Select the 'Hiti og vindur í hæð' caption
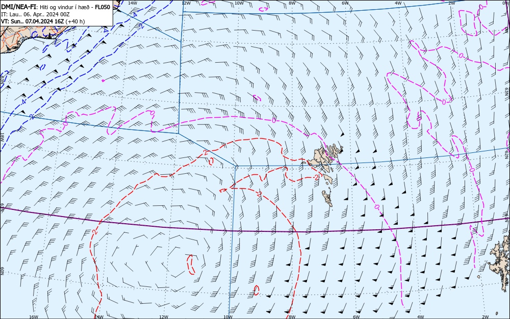 [65, 7]
